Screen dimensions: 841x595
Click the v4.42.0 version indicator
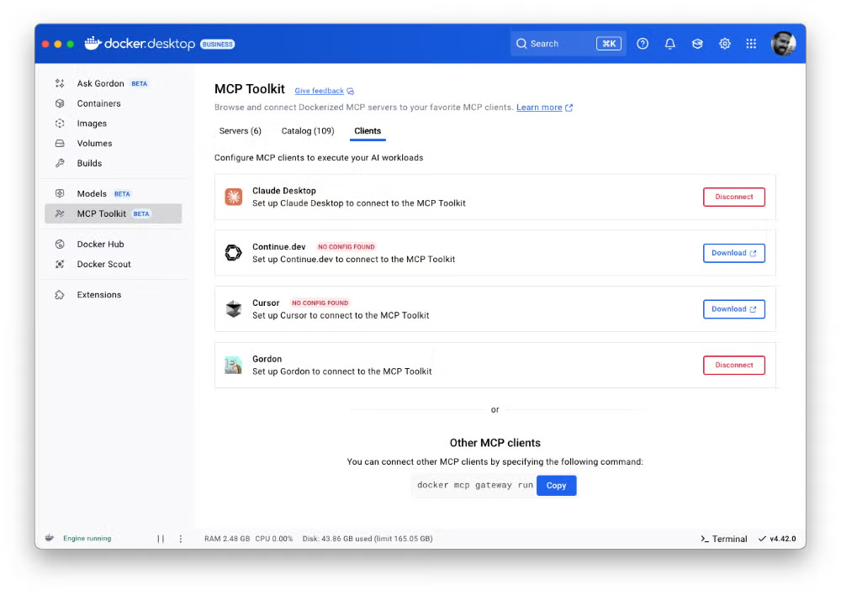pyautogui.click(x=777, y=539)
